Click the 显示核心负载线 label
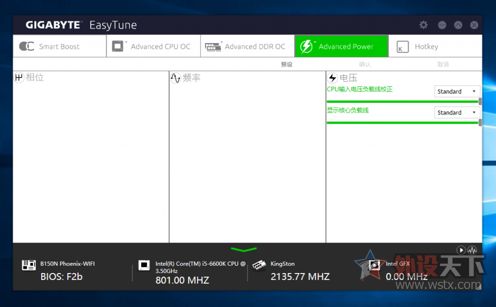Viewport: 496px width, 307px height. pyautogui.click(x=348, y=110)
